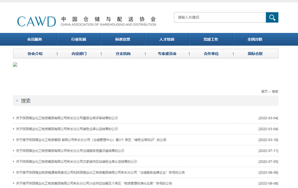Viewport: 298px width, 188px height.
Task: Open the 标准宣贯 menu
Action: (x=123, y=39)
